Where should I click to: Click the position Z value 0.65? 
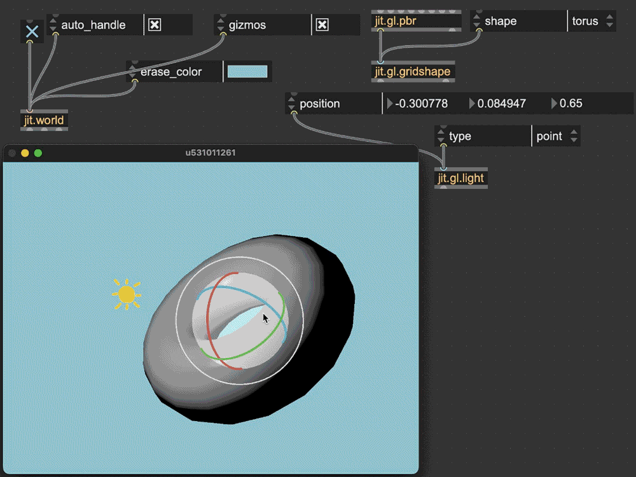coord(570,103)
